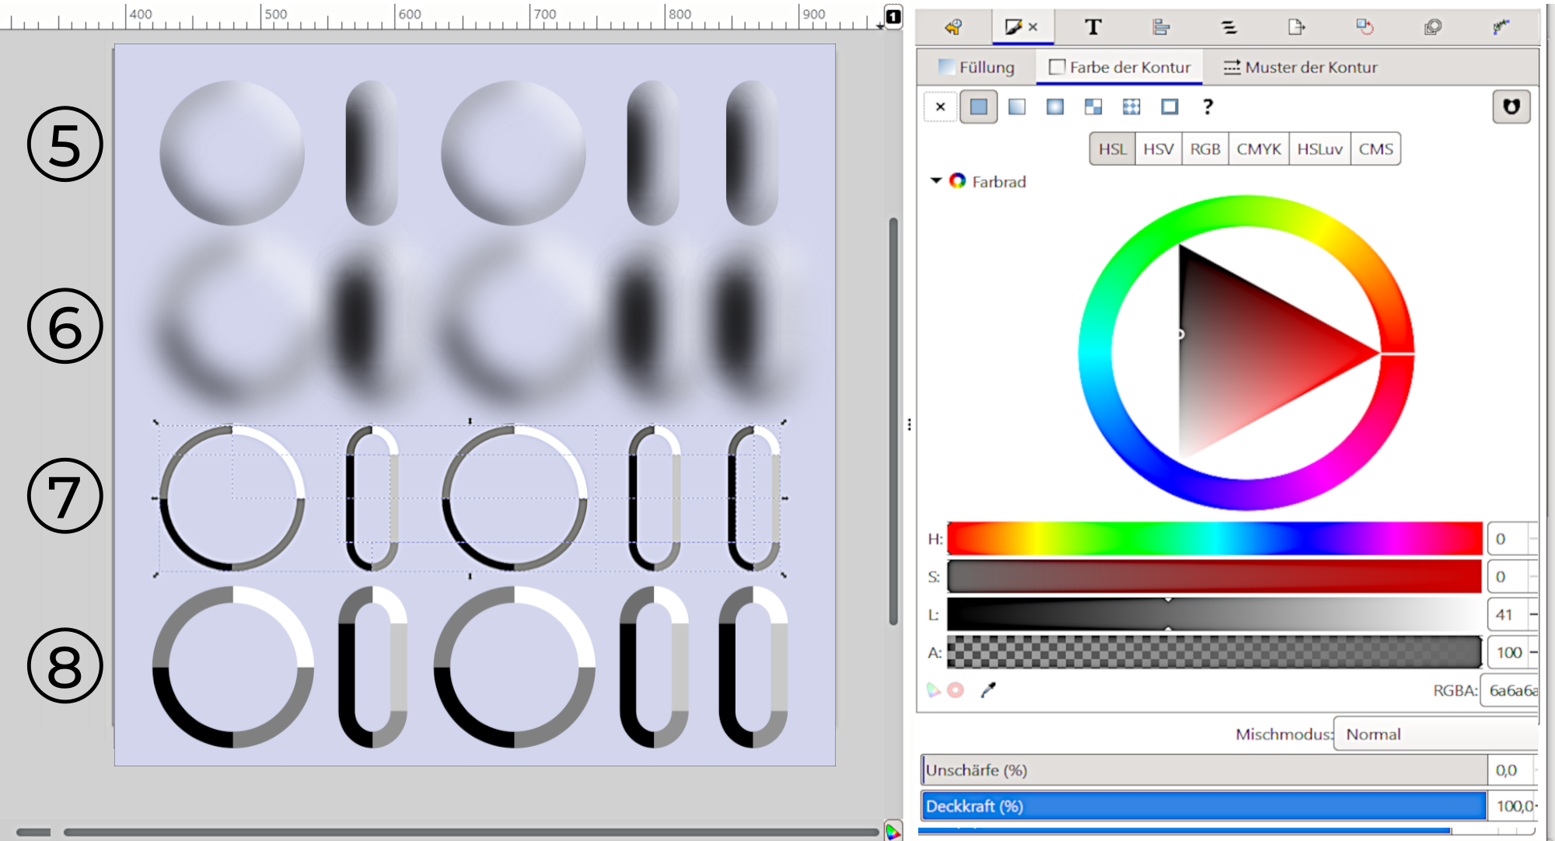
Task: Open the Transform dialog tab icon
Action: (x=1365, y=27)
